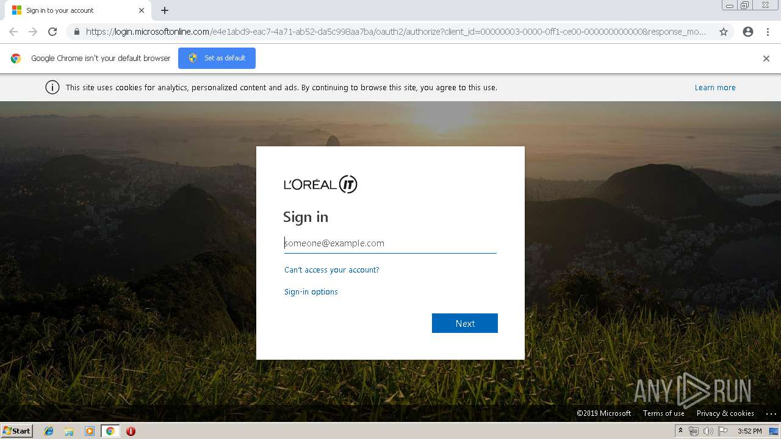
Task: Click the taskbar clock showing 3:52 PM
Action: (750, 431)
